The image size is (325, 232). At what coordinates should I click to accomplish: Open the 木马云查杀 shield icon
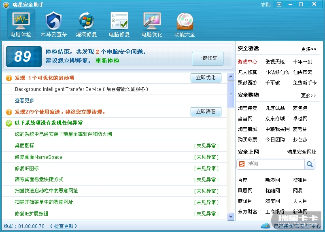[53, 21]
